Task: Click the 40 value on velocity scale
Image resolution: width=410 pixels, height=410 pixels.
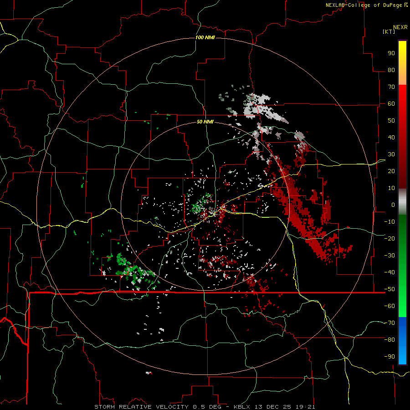Action: [x=391, y=138]
